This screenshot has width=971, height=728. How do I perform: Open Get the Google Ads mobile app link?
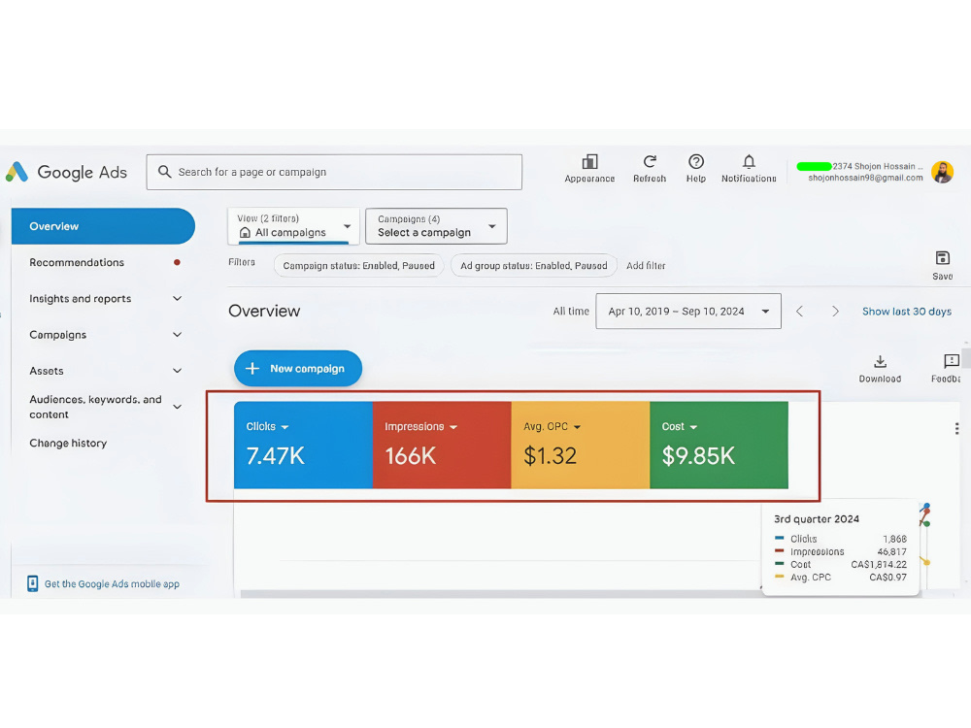[x=112, y=583]
